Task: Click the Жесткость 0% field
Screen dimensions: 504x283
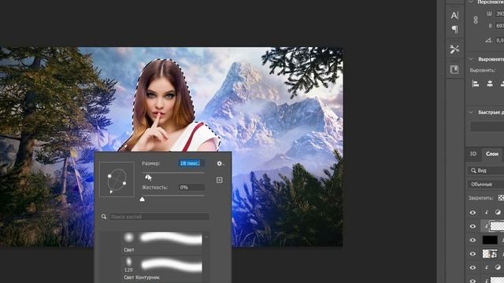Action: 191,187
